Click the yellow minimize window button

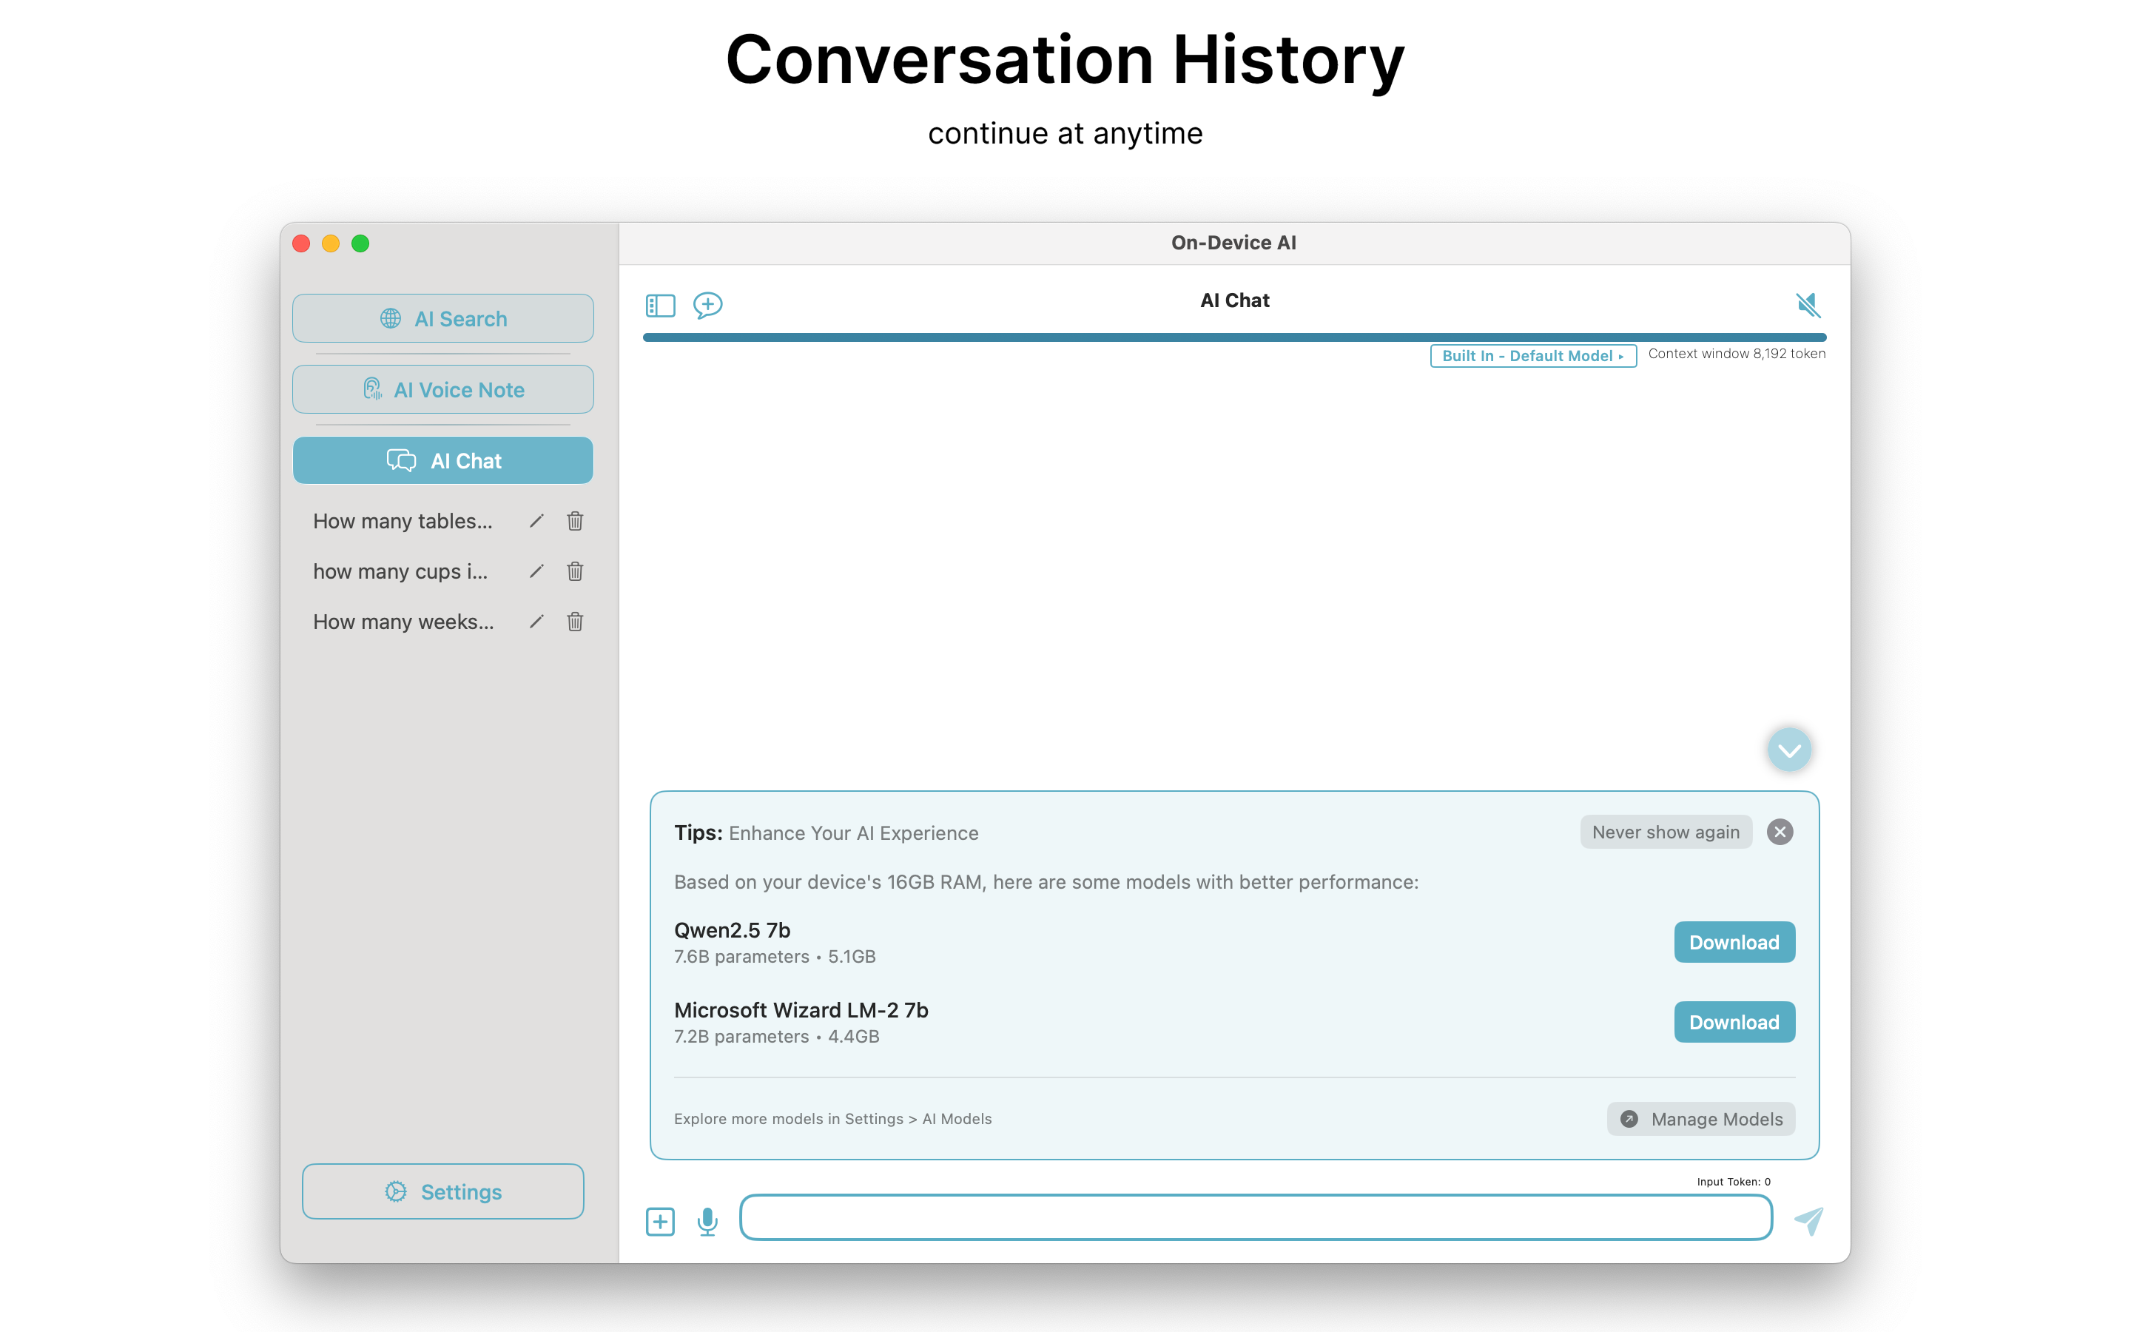[x=330, y=243]
